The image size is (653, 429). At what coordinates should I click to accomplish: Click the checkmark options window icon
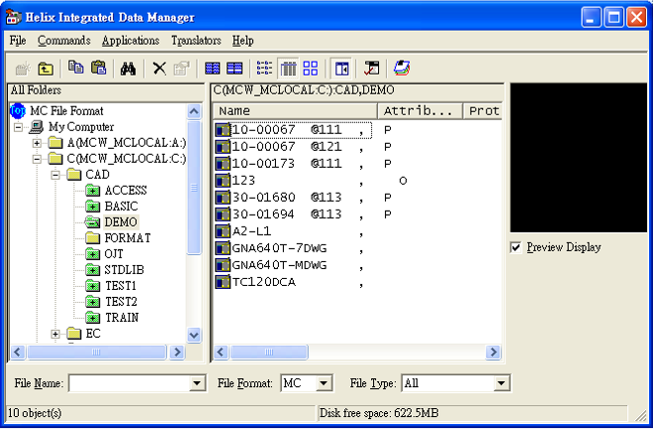pyautogui.click(x=371, y=68)
